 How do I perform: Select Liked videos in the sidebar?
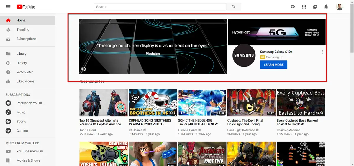(x=28, y=81)
